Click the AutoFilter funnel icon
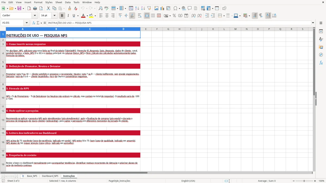 coord(149,8)
